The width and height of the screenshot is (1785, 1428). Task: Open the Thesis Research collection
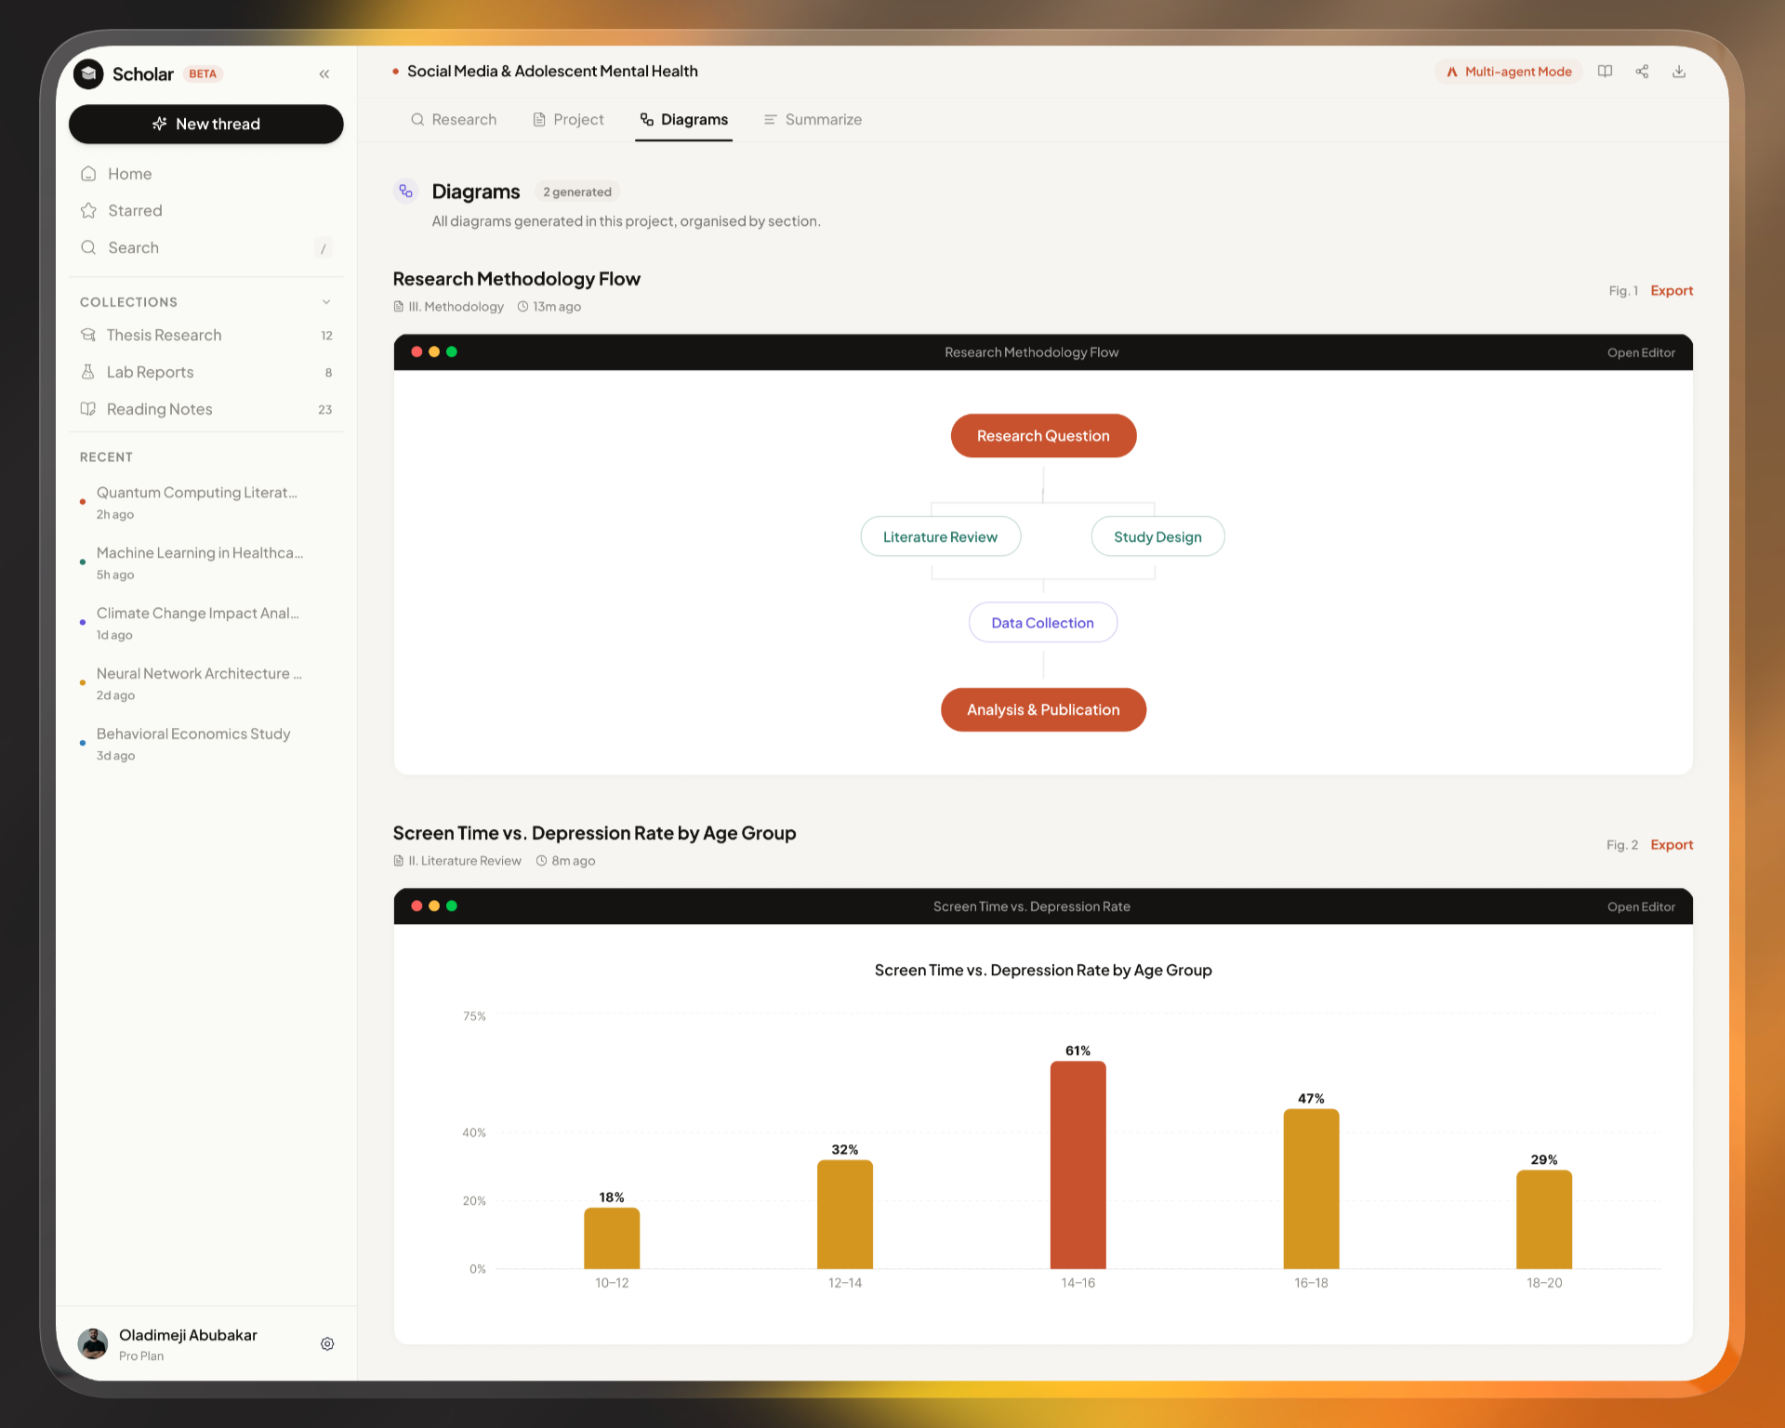164,335
